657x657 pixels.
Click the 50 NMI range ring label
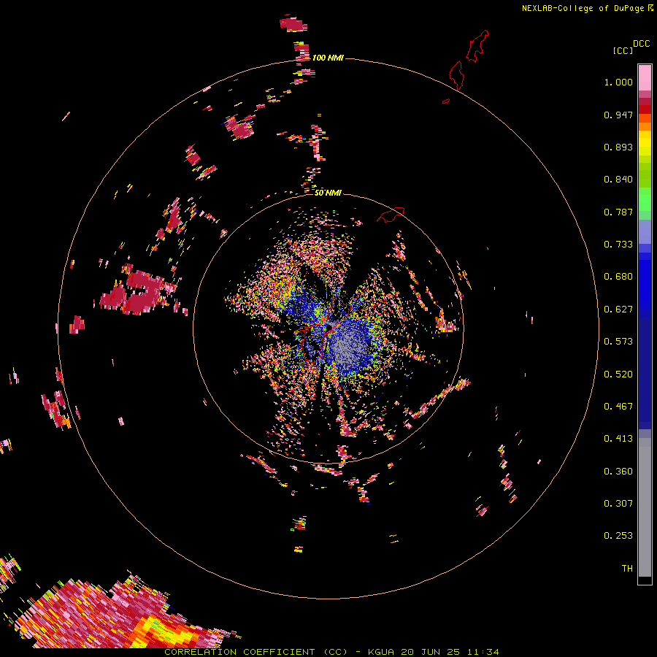(328, 193)
